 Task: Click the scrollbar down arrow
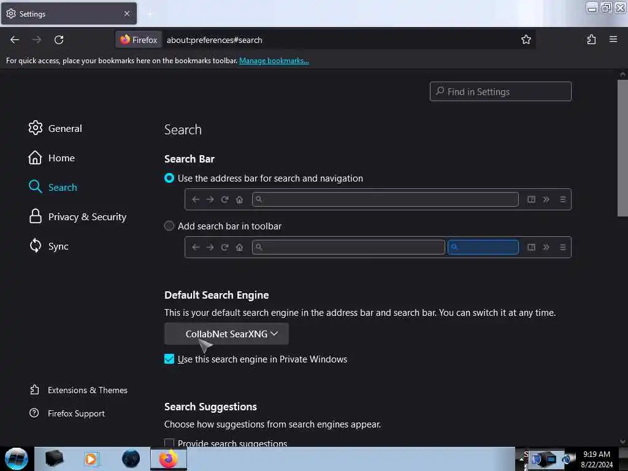tap(622, 442)
